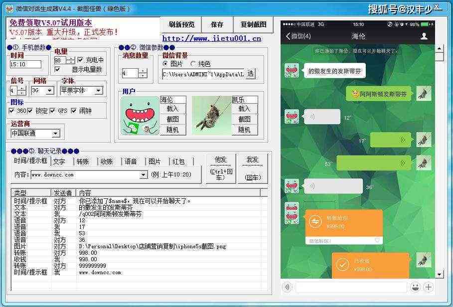
Task: Select the 纯色 solid color radio button
Action: click(193, 63)
